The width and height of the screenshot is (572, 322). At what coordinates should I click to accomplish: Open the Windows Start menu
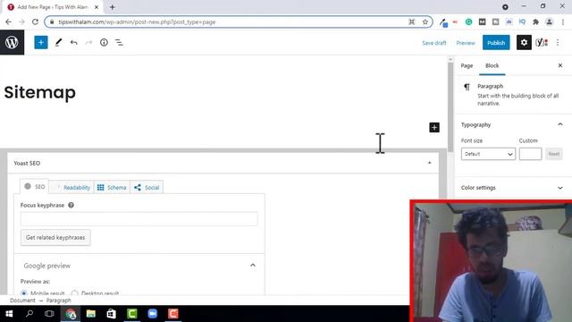coord(9,314)
